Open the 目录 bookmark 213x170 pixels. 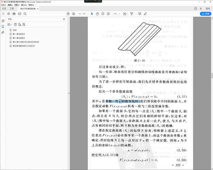(15, 30)
